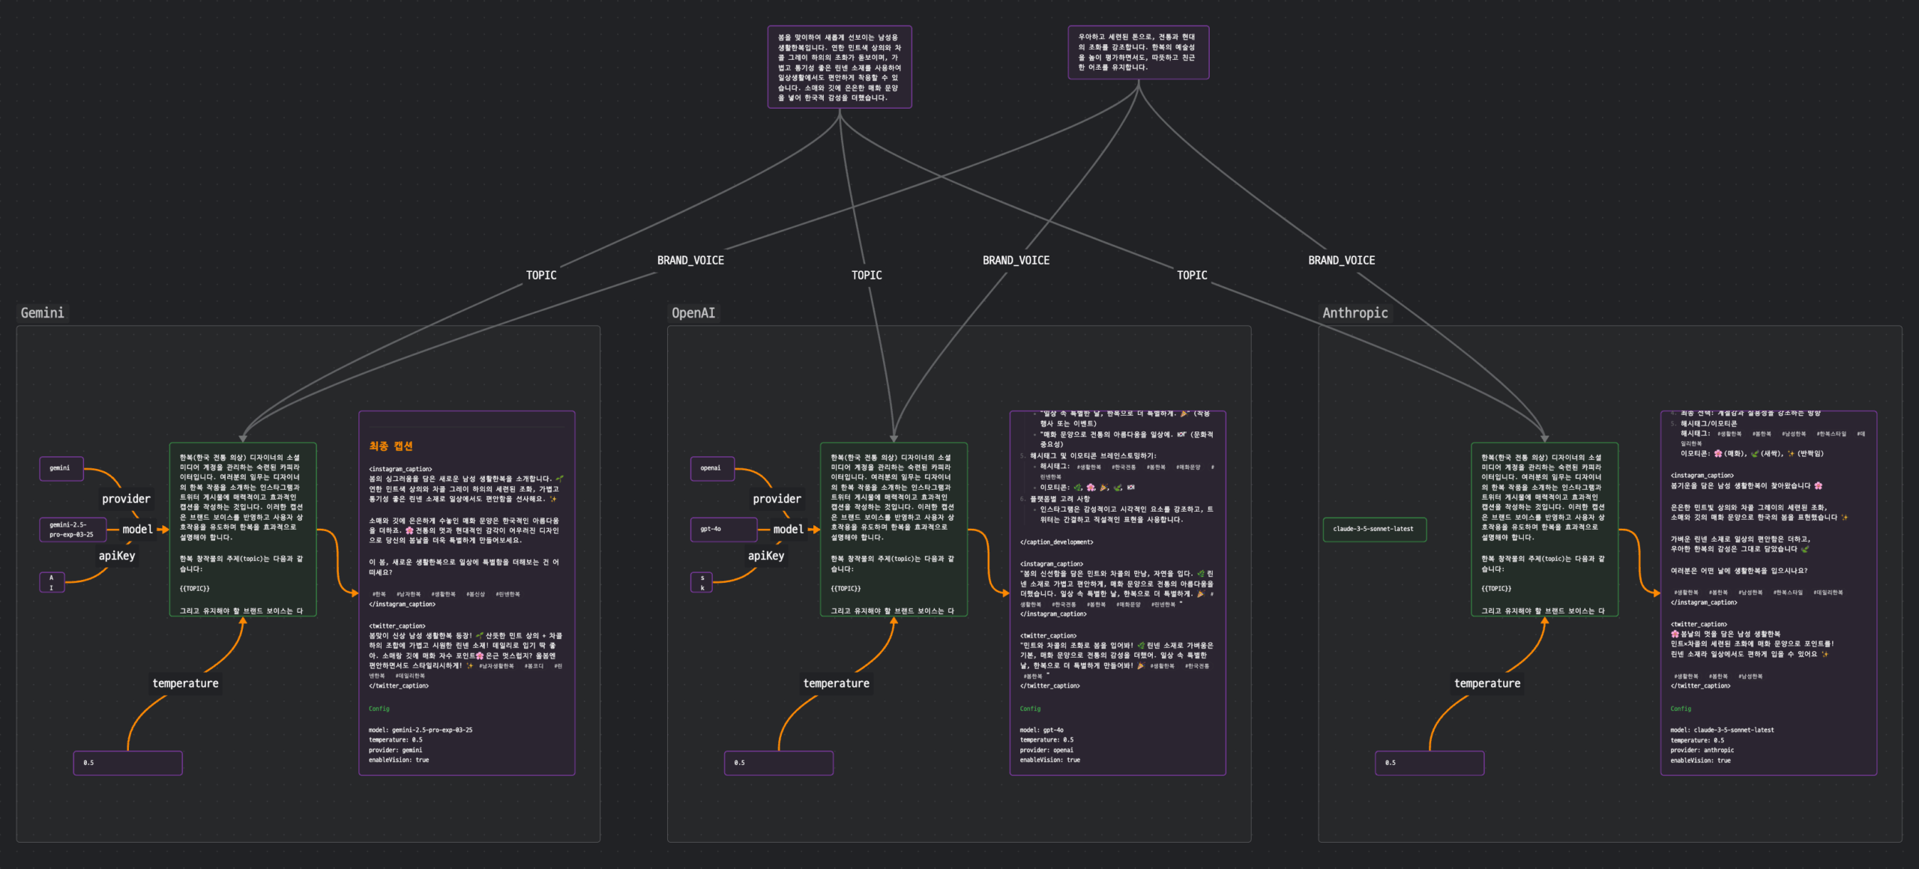Select the OpenAI group label
The width and height of the screenshot is (1919, 869).
[x=693, y=313]
